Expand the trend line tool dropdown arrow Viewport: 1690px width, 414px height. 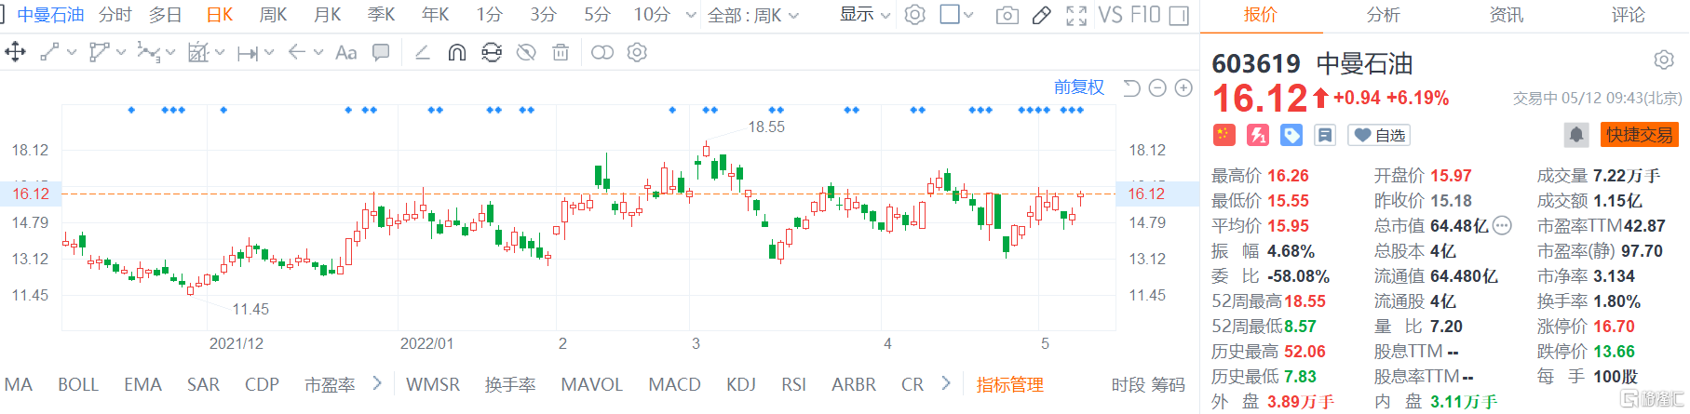[x=71, y=53]
